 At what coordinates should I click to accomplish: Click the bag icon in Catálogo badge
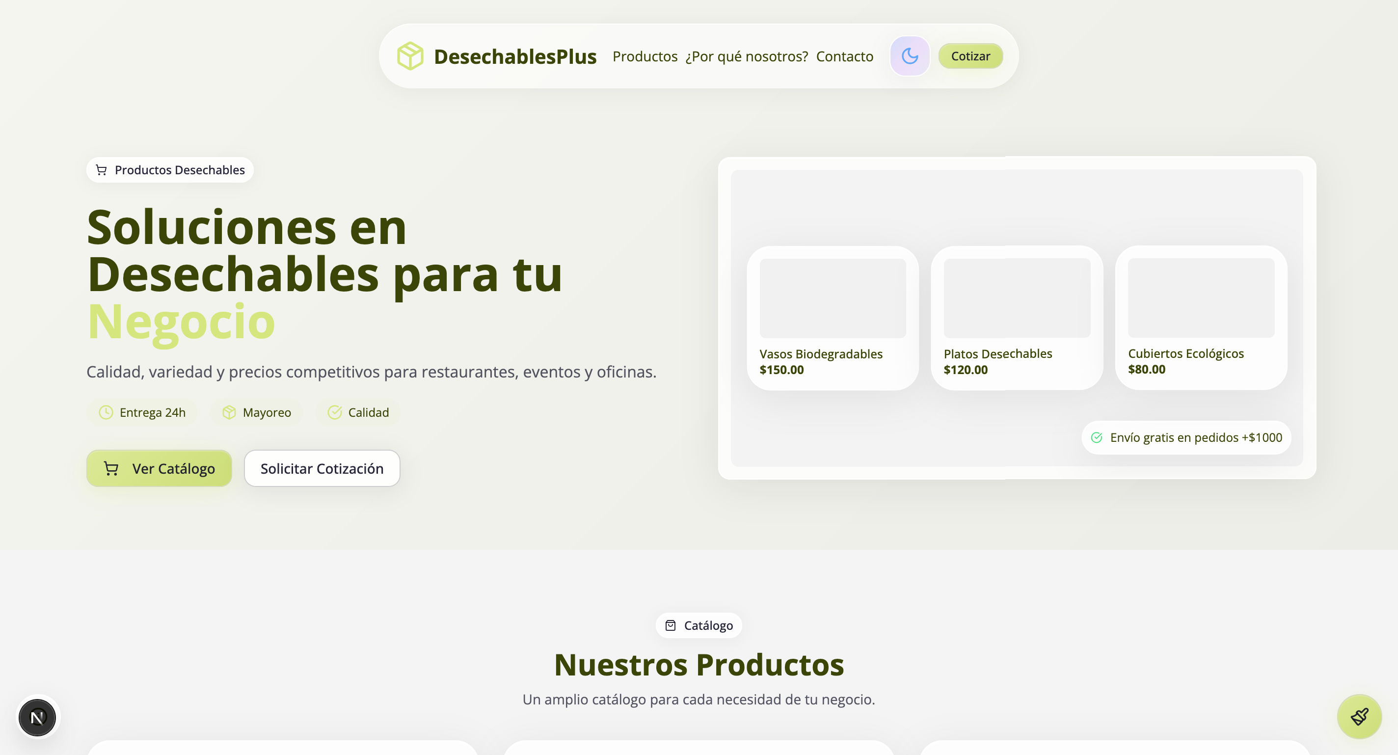tap(670, 625)
